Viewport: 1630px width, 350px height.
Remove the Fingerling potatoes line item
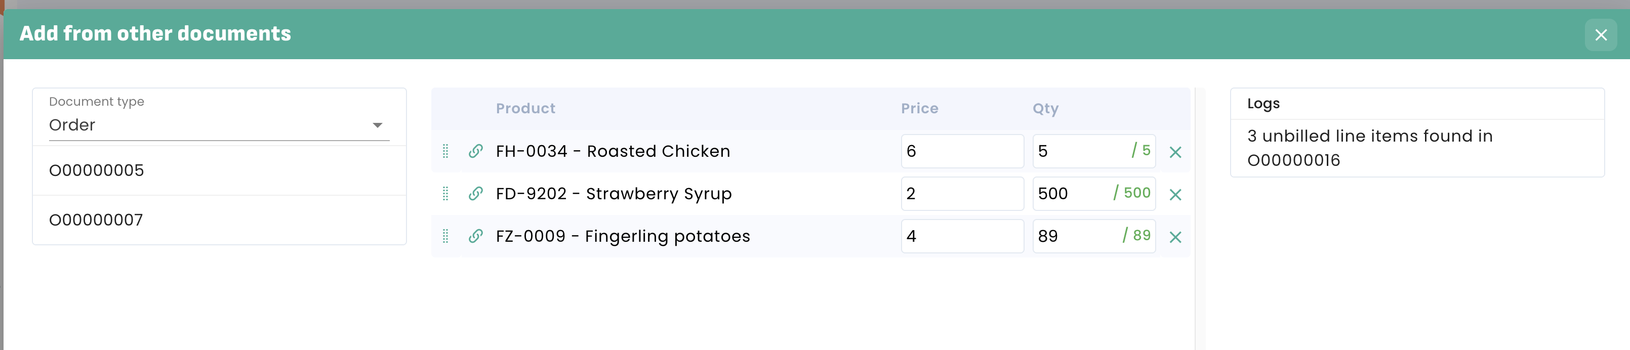pos(1175,237)
